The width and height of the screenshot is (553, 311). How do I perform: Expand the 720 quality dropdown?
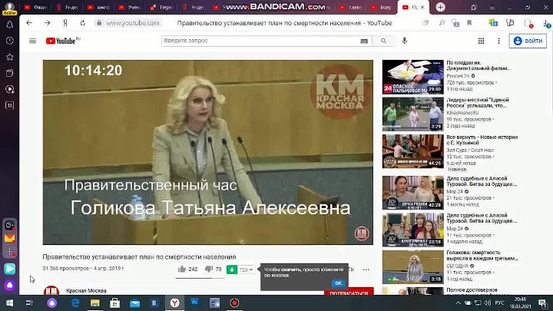point(246,270)
